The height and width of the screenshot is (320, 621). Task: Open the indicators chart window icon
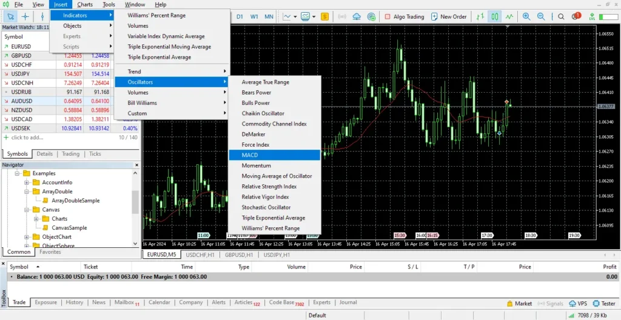[x=306, y=16]
